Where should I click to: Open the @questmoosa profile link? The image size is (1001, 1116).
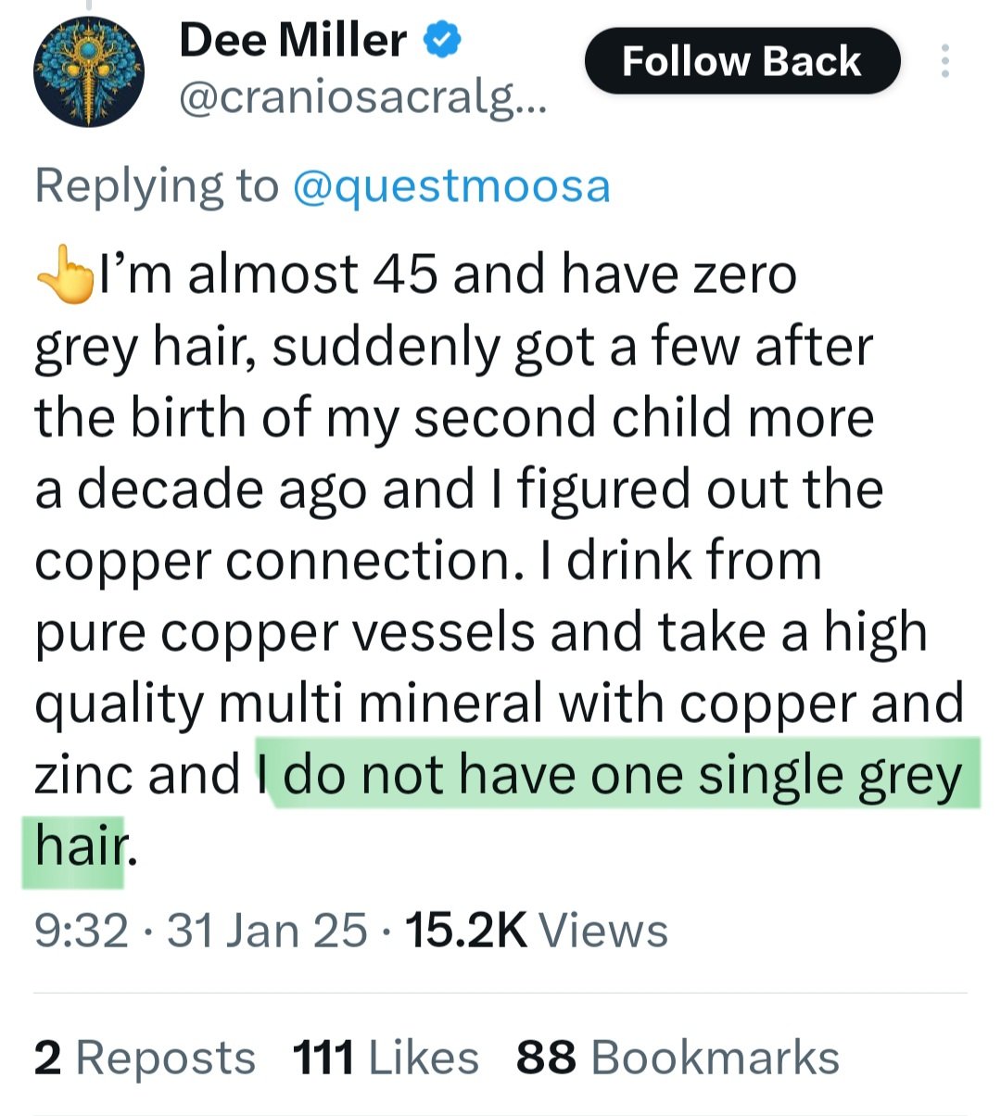(x=451, y=185)
